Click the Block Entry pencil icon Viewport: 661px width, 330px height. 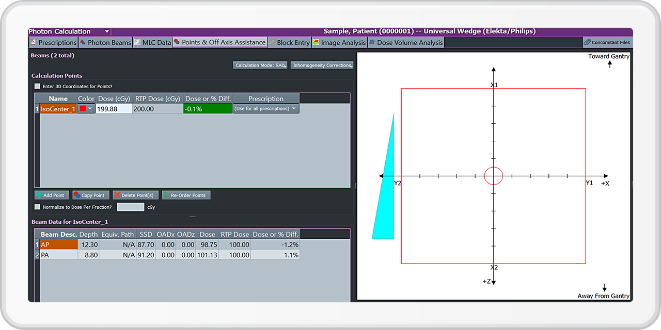pyautogui.click(x=272, y=42)
